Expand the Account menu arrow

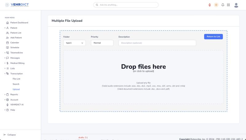coord(5,100)
